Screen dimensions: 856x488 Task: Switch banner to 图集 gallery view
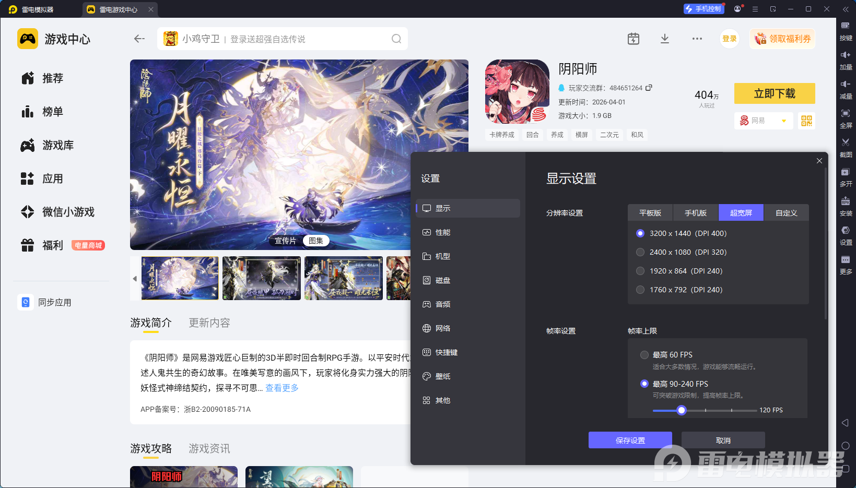tap(316, 241)
